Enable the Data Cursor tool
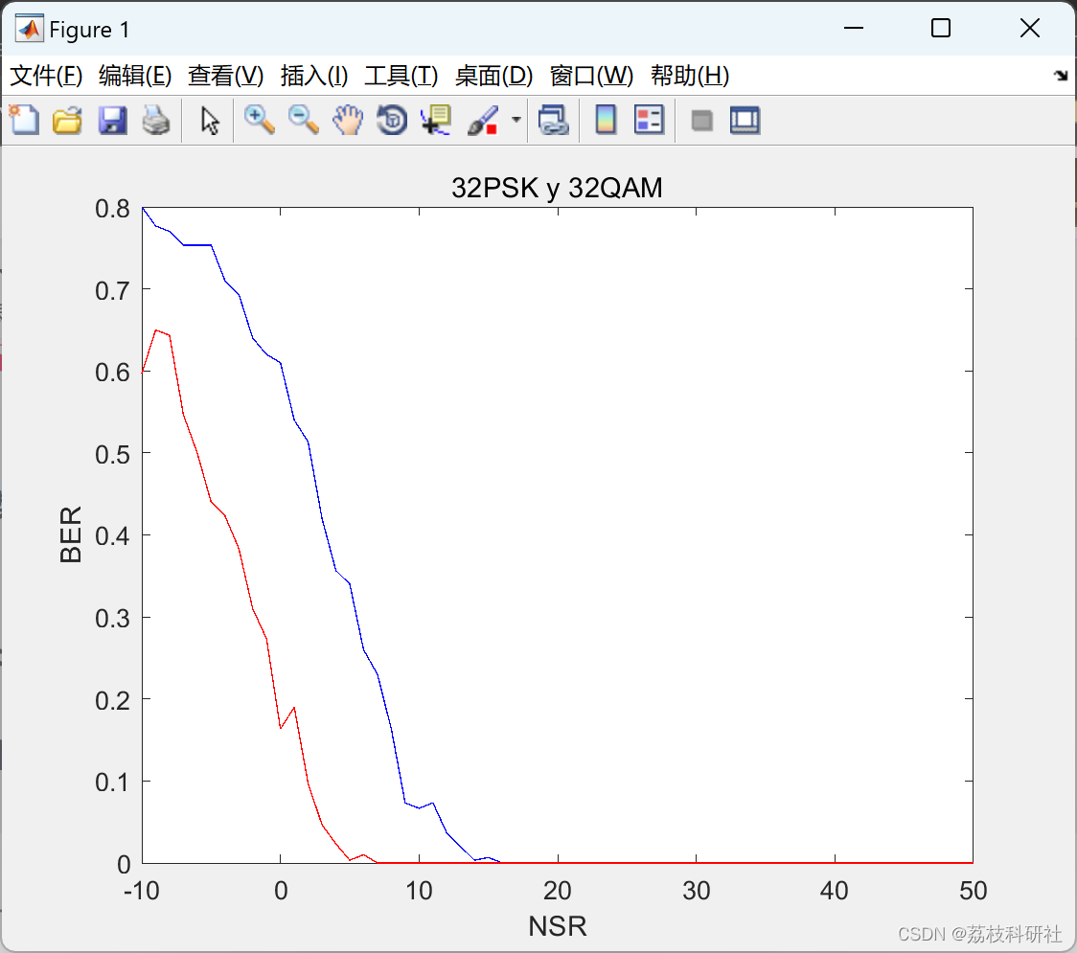Image resolution: width=1077 pixels, height=953 pixels. click(x=435, y=120)
